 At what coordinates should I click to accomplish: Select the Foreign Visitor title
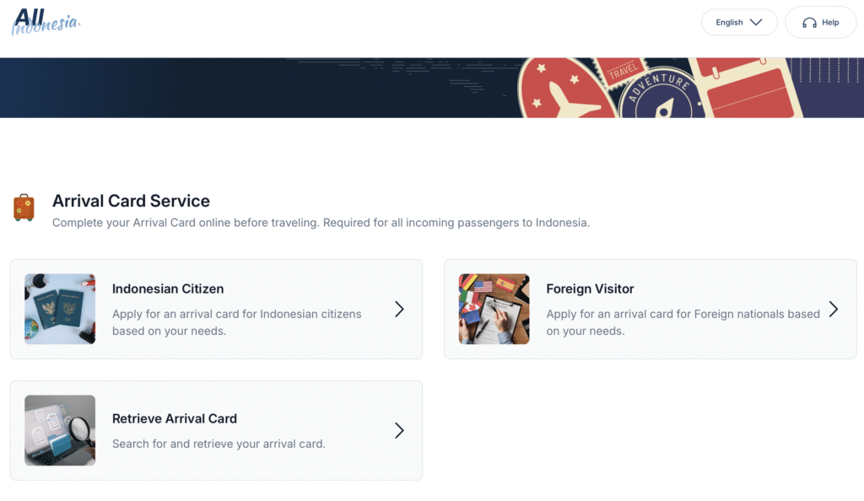590,288
